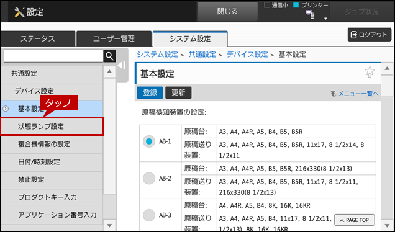
Task: Click the 設定 wrench icon
Action: click(19, 12)
